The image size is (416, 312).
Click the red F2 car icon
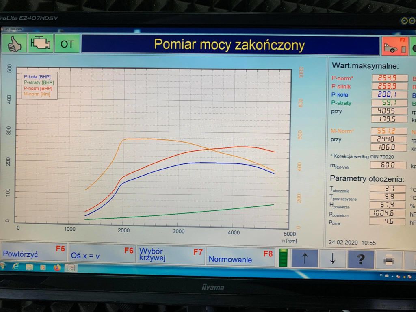394,46
